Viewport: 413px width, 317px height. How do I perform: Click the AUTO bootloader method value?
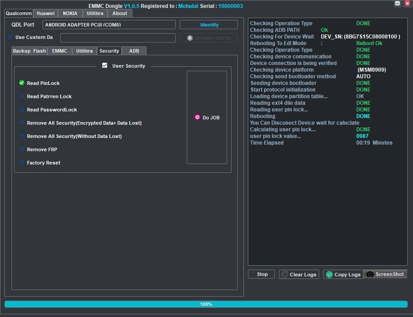[x=363, y=76]
